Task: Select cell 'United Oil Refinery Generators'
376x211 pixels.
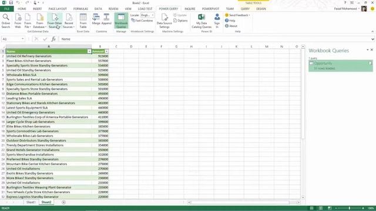Action: point(49,56)
